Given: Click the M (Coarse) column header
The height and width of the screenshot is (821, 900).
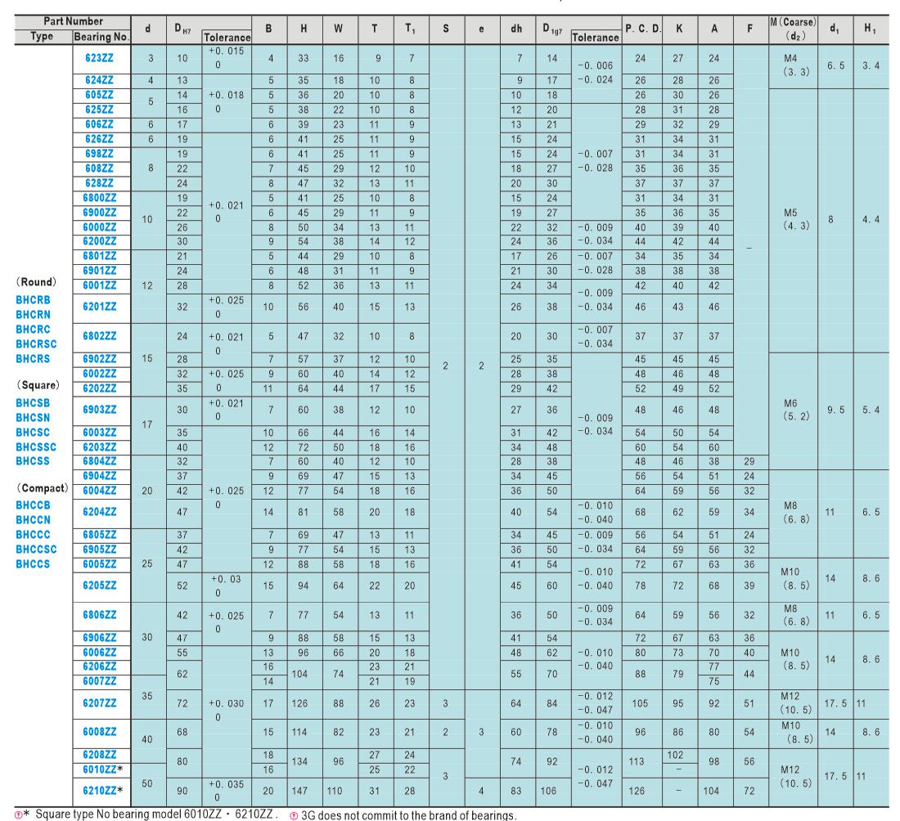Looking at the screenshot, I should point(794,28).
